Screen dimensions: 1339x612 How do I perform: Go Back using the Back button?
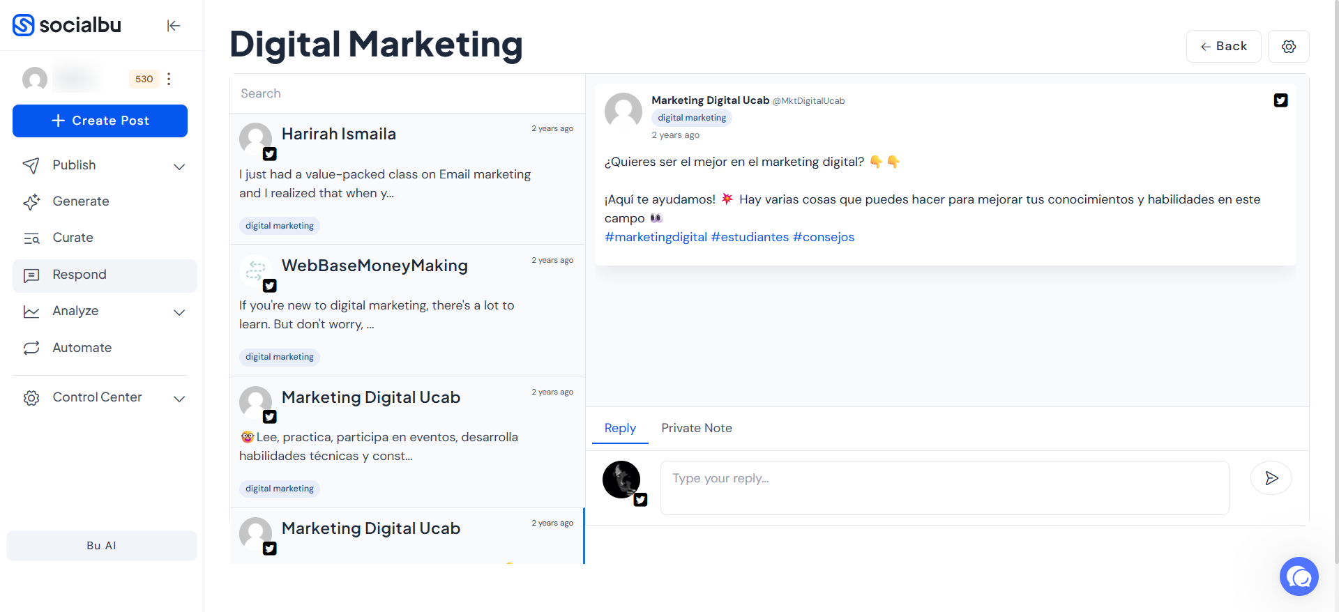pyautogui.click(x=1223, y=47)
